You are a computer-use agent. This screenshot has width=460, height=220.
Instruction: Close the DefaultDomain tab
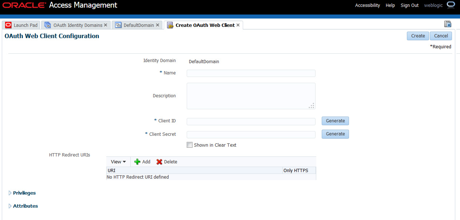158,25
